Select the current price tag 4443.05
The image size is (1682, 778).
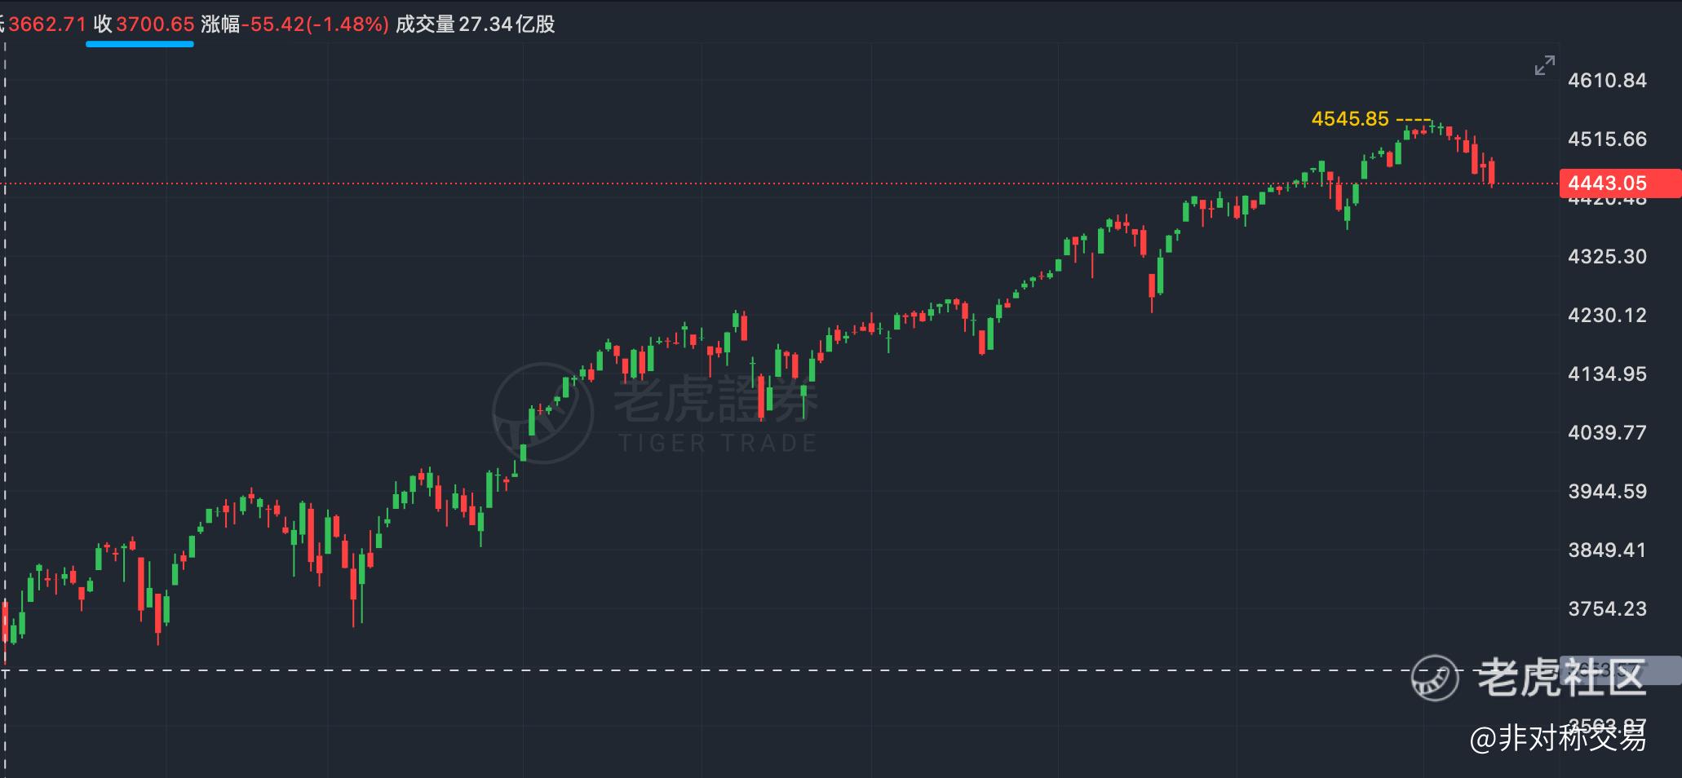tap(1620, 183)
